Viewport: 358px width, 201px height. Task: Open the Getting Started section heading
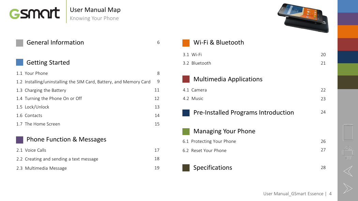48,62
